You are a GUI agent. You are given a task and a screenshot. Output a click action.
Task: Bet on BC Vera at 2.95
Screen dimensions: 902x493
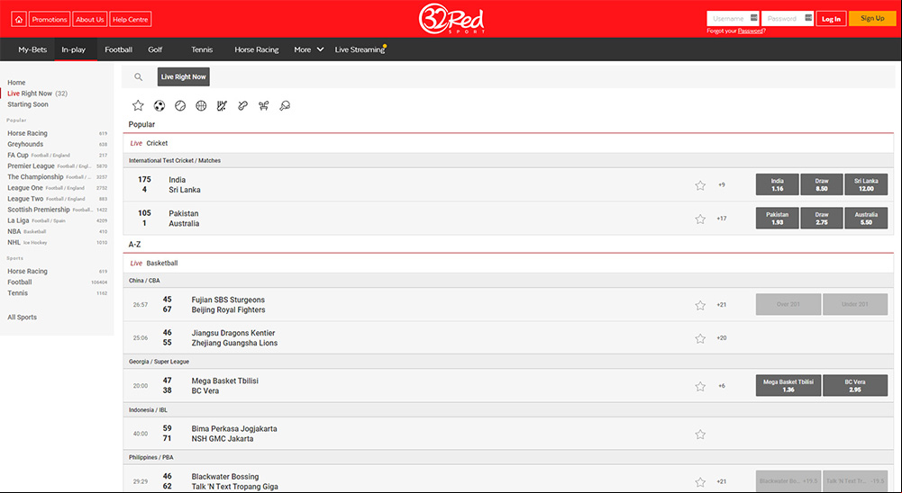[855, 386]
